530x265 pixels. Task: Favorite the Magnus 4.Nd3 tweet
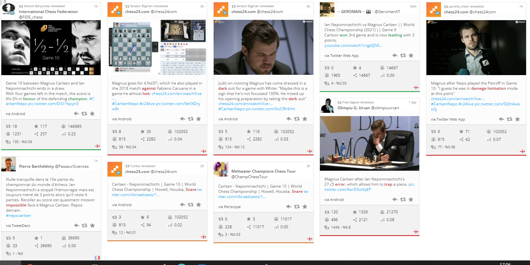point(198,119)
